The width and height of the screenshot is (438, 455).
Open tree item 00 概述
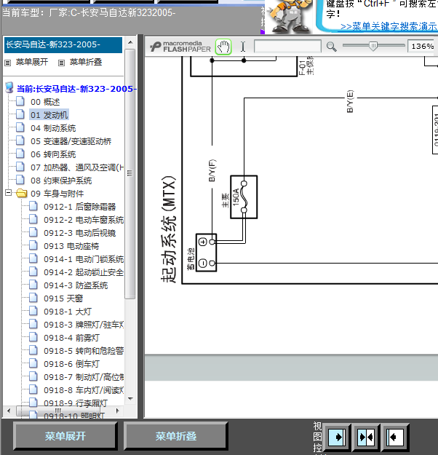pos(45,102)
